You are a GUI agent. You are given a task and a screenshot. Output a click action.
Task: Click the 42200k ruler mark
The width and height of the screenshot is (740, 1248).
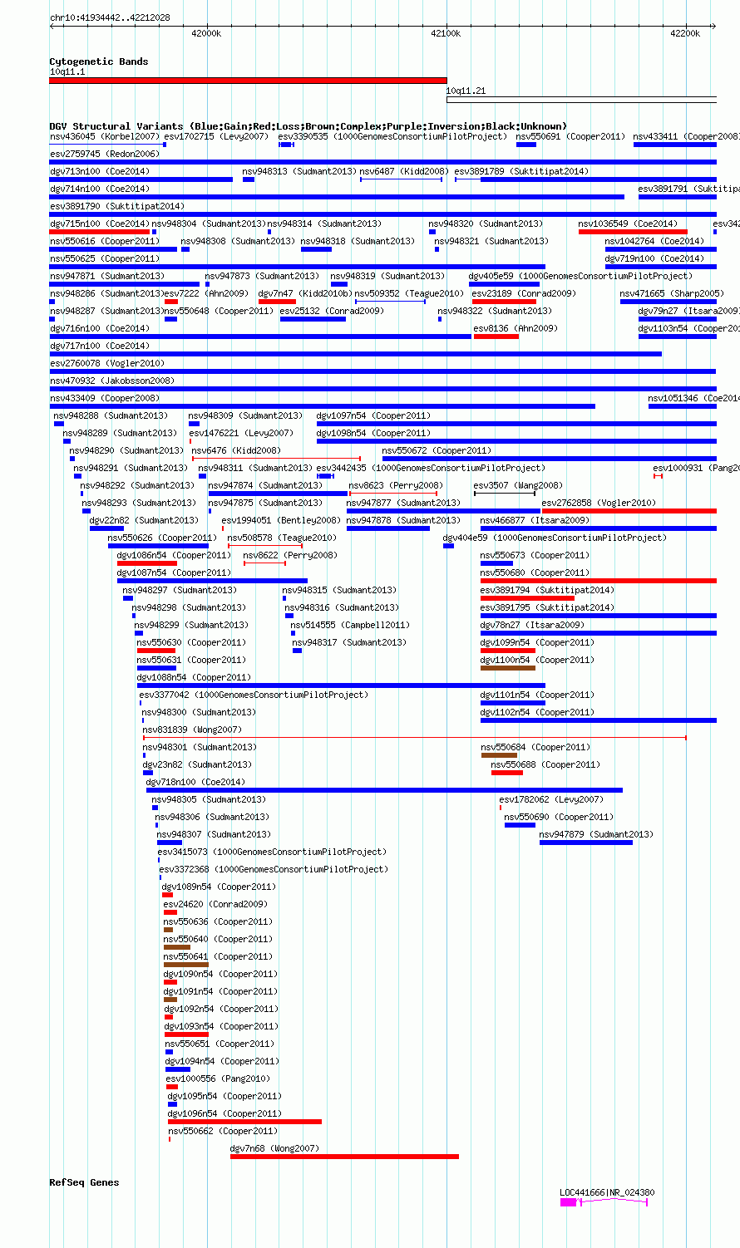pos(685,33)
